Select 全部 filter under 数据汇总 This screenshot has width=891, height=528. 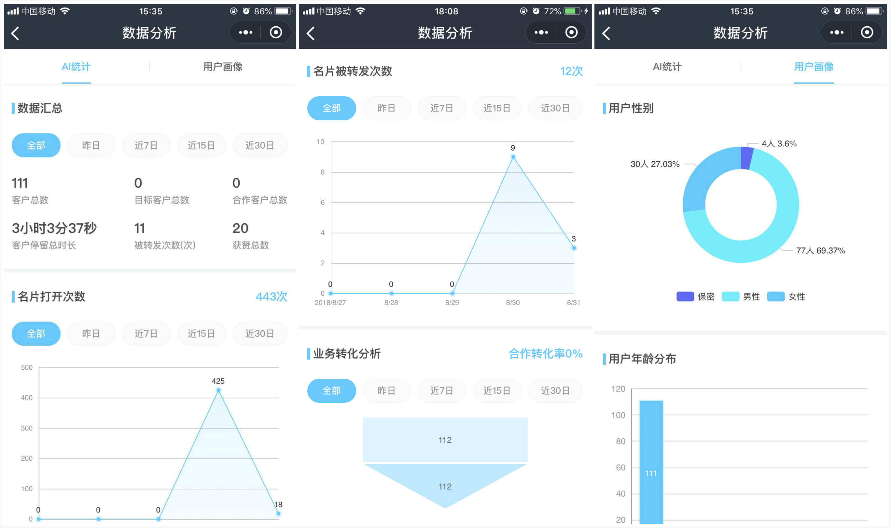36,146
